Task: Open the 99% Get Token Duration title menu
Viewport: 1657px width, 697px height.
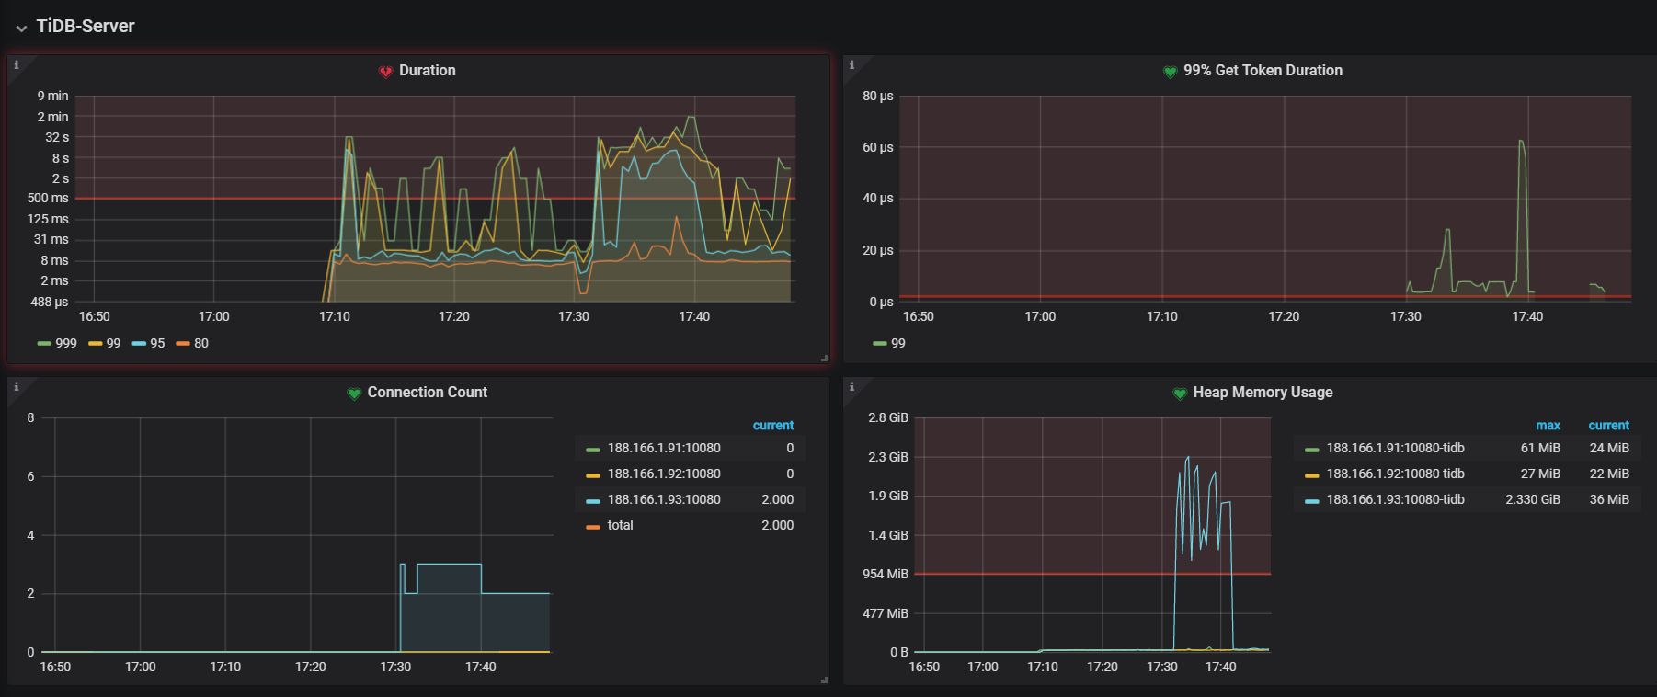Action: click(x=1263, y=71)
